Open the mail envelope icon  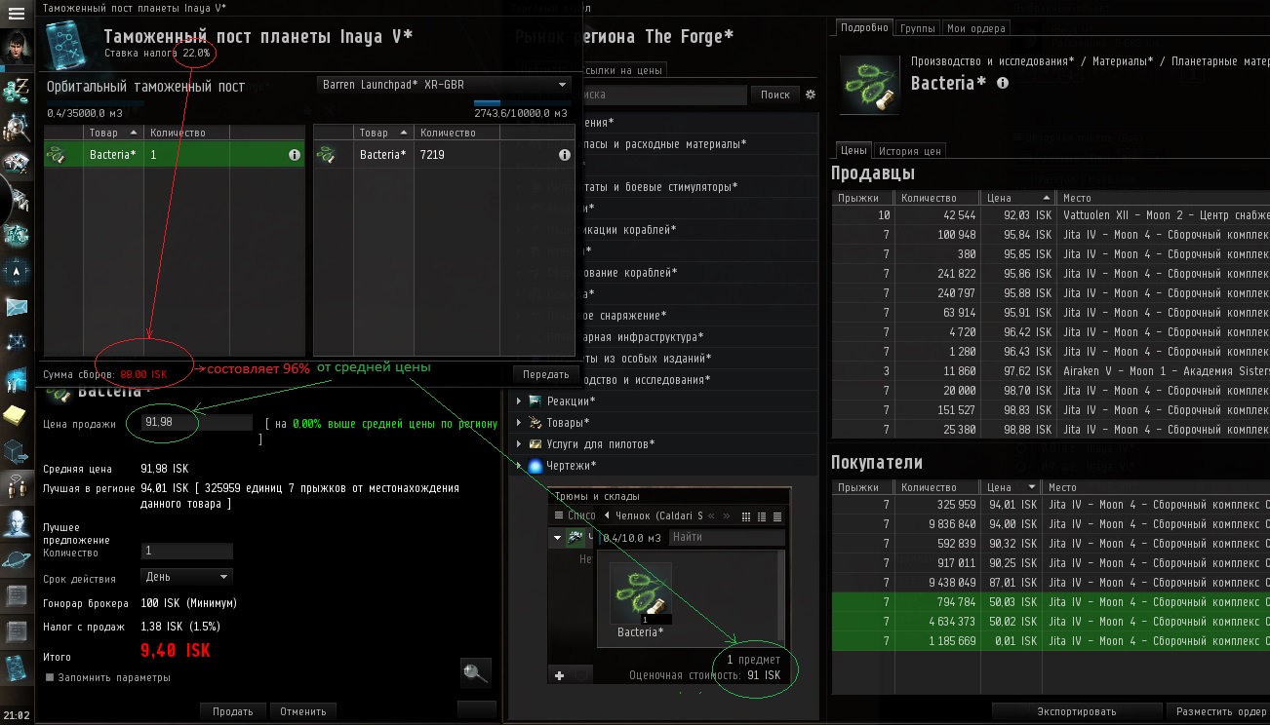coord(17,308)
